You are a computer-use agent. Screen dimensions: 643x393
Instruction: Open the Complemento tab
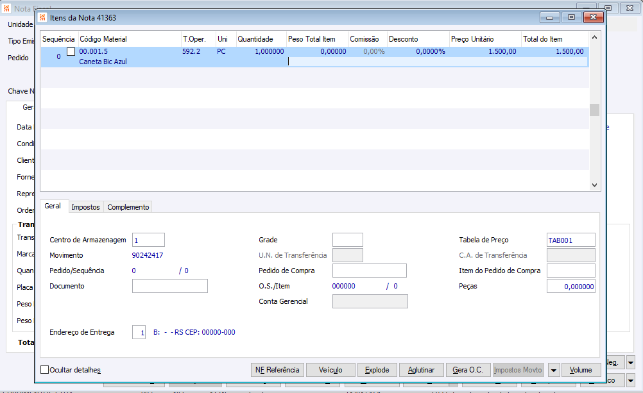[x=128, y=207]
